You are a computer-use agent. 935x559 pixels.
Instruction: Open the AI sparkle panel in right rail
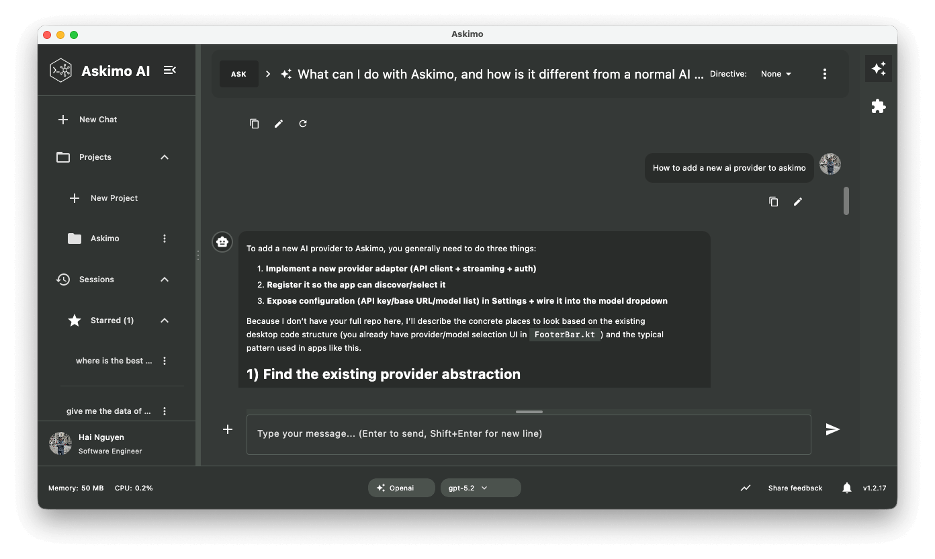point(879,69)
